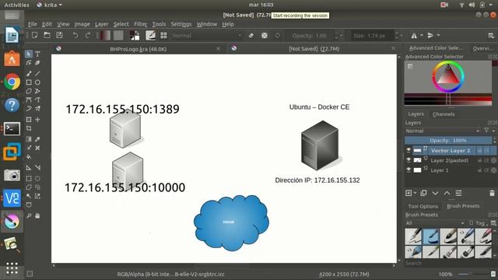
Task: Select the Elliptical Selection tool
Action: [37, 178]
